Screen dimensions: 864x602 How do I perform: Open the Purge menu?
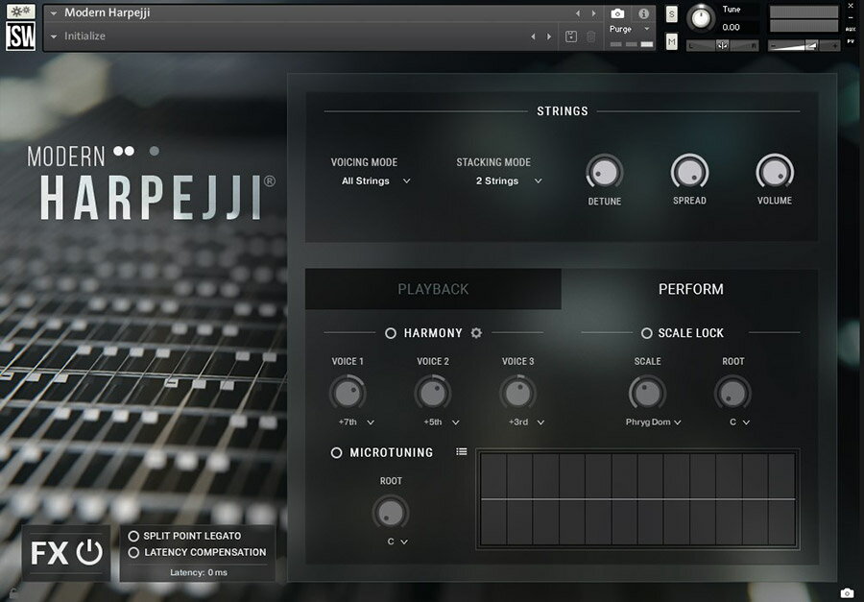click(x=630, y=30)
